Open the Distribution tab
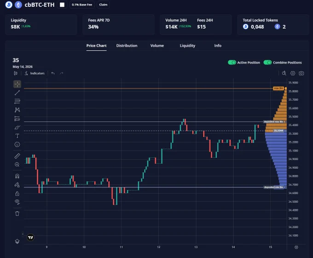 (x=127, y=46)
